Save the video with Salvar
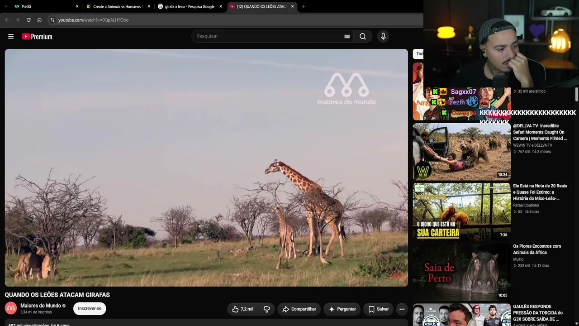Viewport: 579px width, 326px height. coord(378,309)
